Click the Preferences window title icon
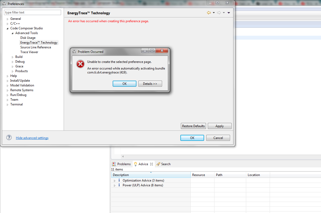This screenshot has height=213, width=321. point(4,4)
